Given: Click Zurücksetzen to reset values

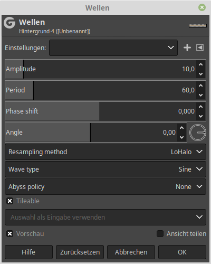Looking at the screenshot, I should [80, 252].
